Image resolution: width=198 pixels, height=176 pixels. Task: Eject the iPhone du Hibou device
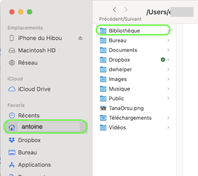pos(80,38)
